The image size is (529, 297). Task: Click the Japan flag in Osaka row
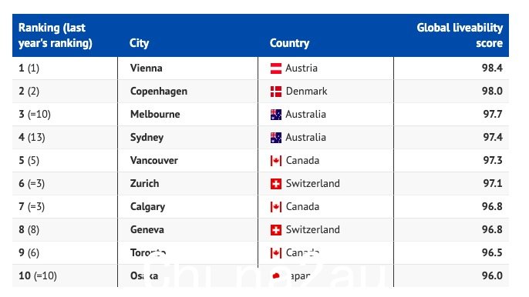[275, 276]
